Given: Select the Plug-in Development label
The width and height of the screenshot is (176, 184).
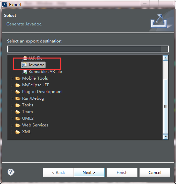Looking at the screenshot, I should pos(42,92).
